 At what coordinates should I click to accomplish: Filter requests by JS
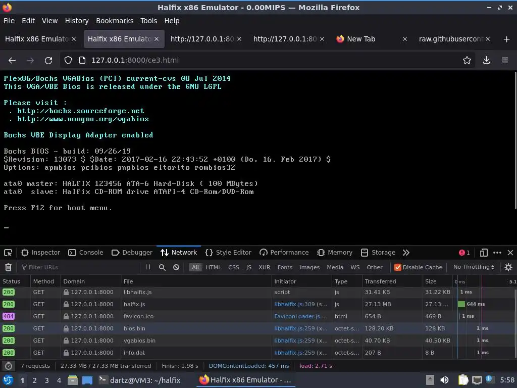(x=248, y=267)
